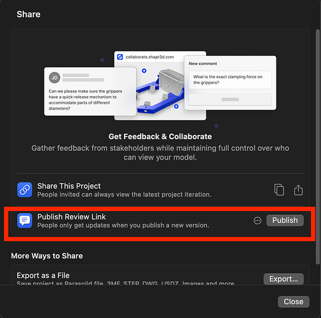
Task: Open the more options ellipsis next to Publish
Action: [x=257, y=221]
